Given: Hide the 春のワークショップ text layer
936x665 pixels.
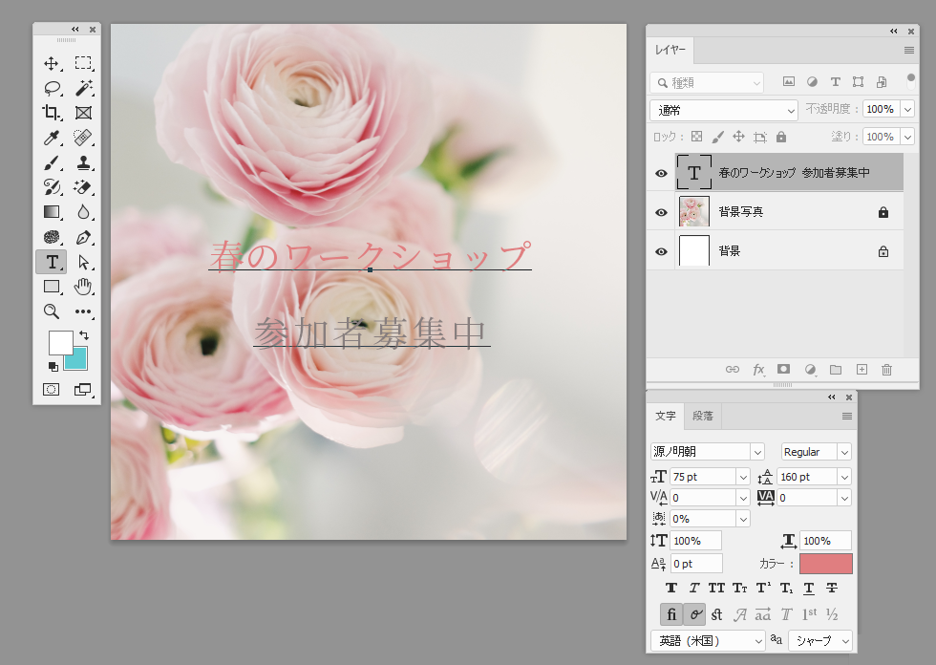Looking at the screenshot, I should (x=661, y=173).
